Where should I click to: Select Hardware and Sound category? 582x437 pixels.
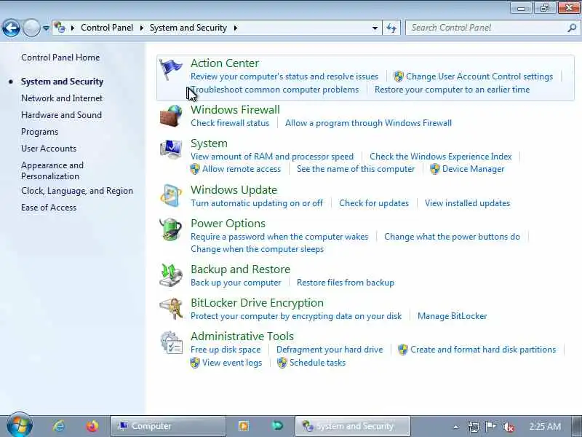click(61, 115)
